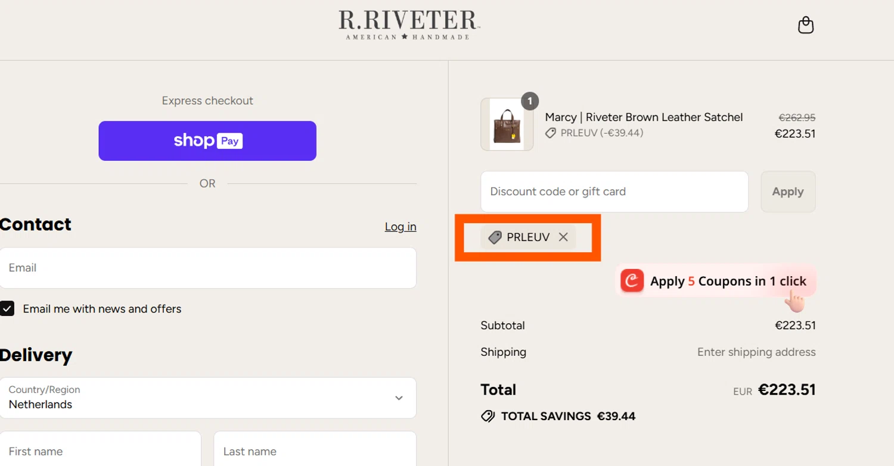Click the Enter shipping address text
The height and width of the screenshot is (466, 894).
coord(756,352)
